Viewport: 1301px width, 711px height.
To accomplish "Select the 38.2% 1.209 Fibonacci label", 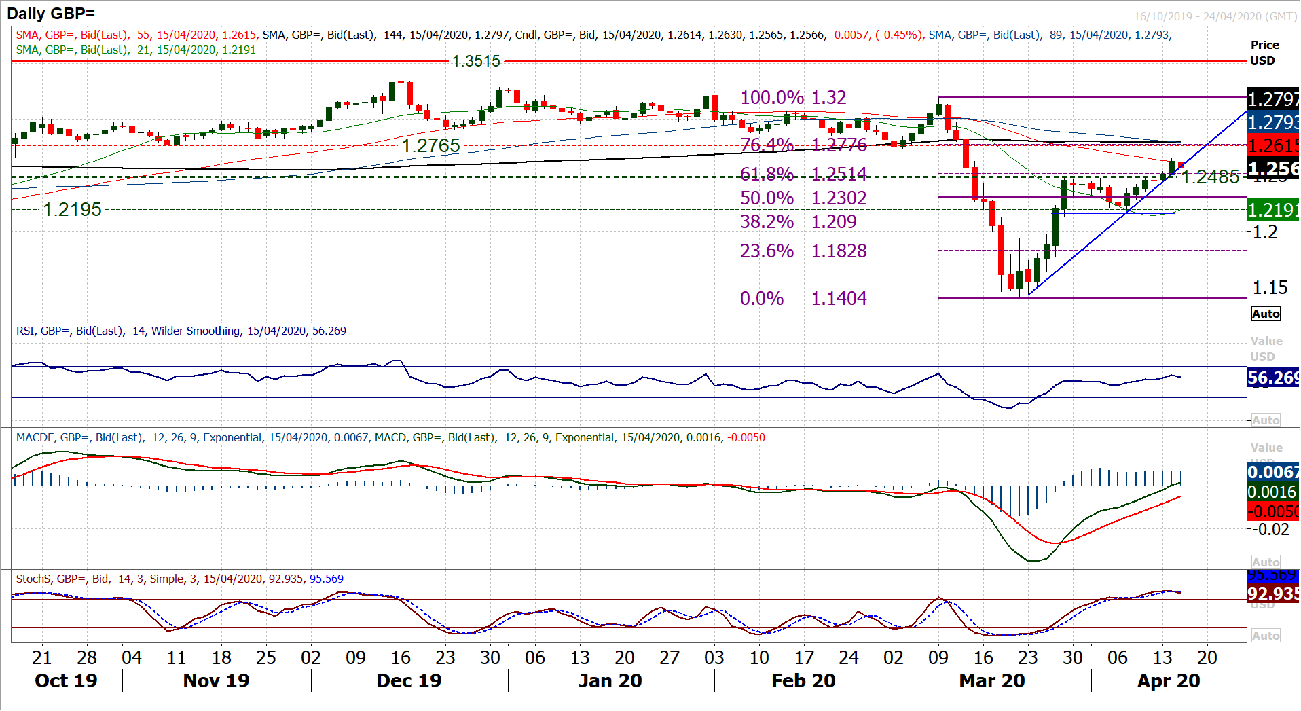I will pos(799,221).
